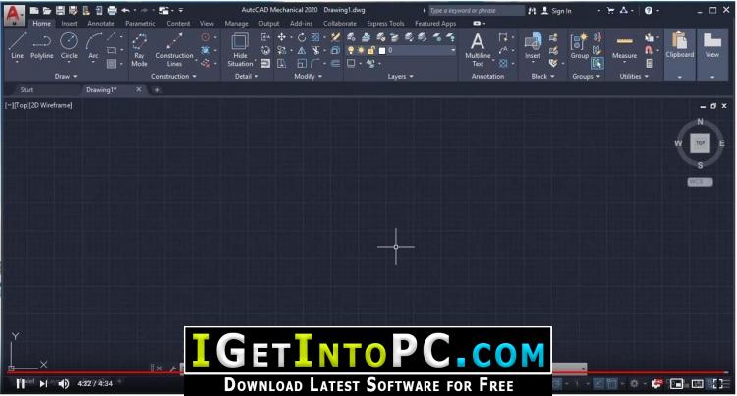The height and width of the screenshot is (396, 737).
Task: Click the keyword search input field
Action: pyautogui.click(x=476, y=11)
